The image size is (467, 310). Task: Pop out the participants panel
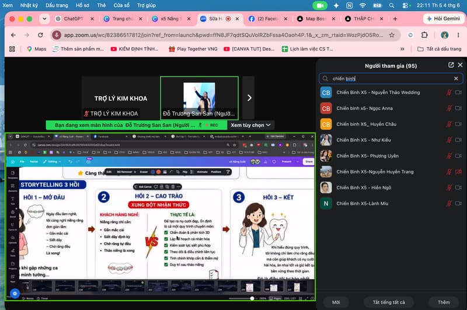(451, 65)
